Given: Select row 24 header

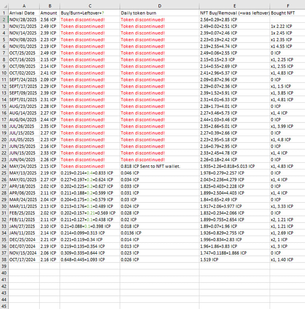Looking at the screenshot, I should coord(4,166).
